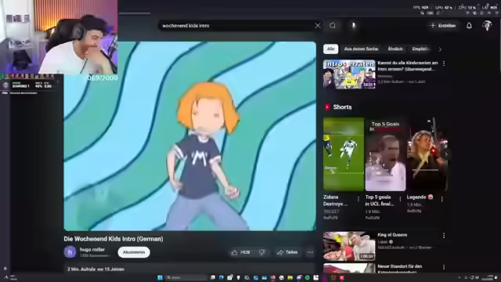Open the 'King of Queens' video title
The width and height of the screenshot is (501, 282).
click(392, 235)
